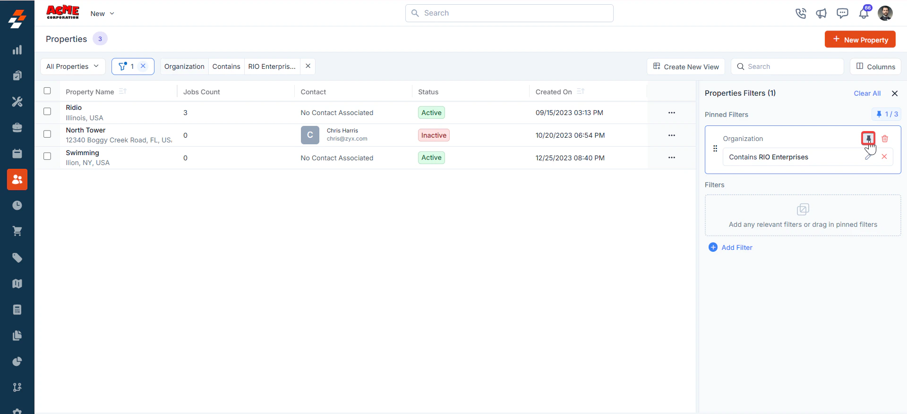Select the Swimming row checkbox

click(x=47, y=157)
